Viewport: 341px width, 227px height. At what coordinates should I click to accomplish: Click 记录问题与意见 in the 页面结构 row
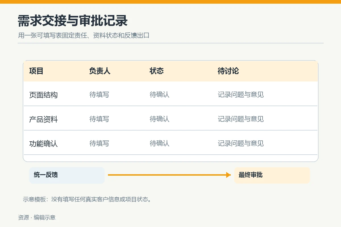click(241, 95)
